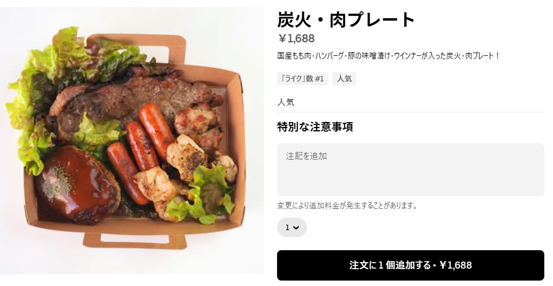Click the 変更により追加料金 notice text
This screenshot has width=553, height=286.
point(347,206)
